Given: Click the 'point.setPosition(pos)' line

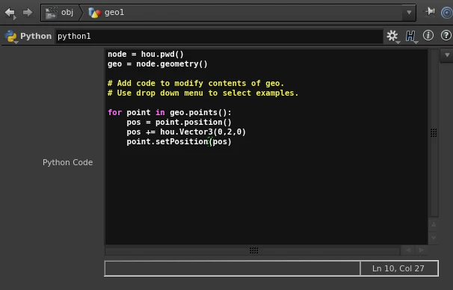Looking at the screenshot, I should (x=179, y=142).
